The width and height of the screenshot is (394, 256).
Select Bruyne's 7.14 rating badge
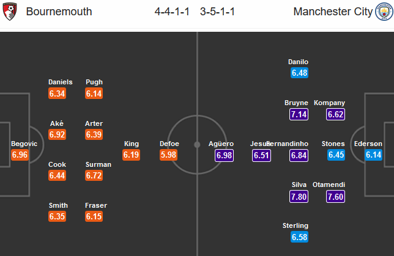click(299, 114)
